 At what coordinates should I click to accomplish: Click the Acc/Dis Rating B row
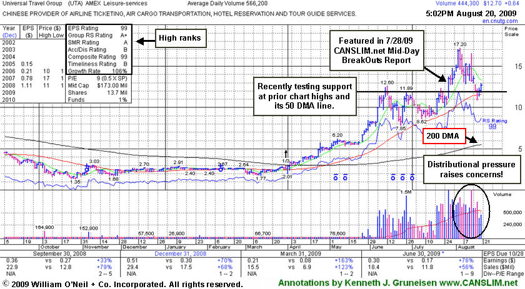pos(97,49)
